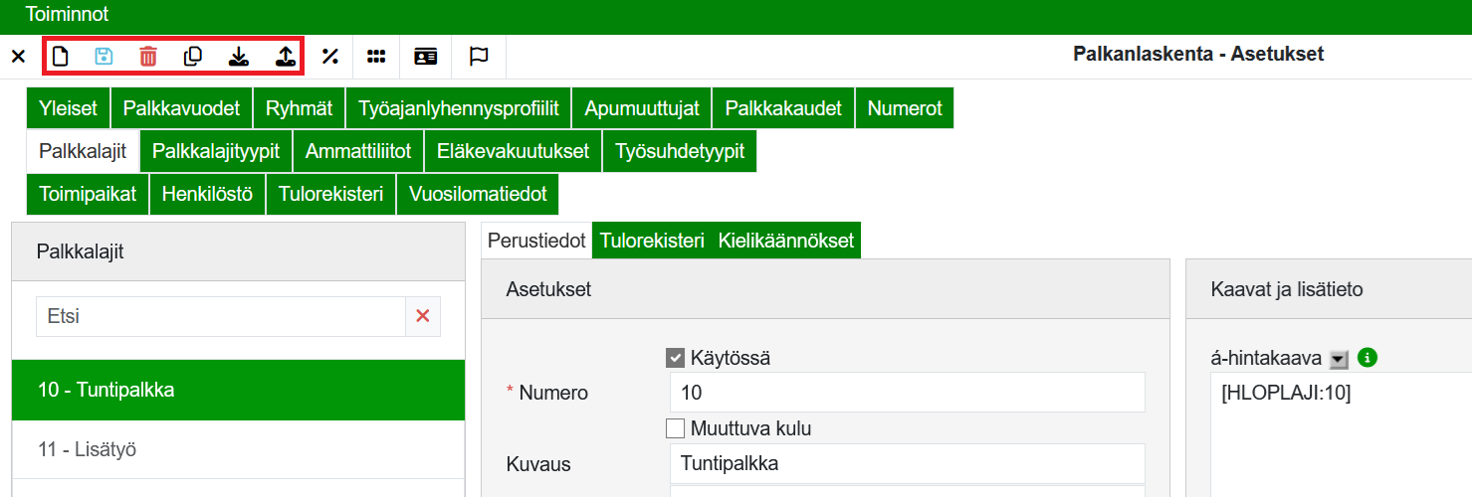The image size is (1472, 497).
Task: Click the new document icon
Action: tap(61, 57)
